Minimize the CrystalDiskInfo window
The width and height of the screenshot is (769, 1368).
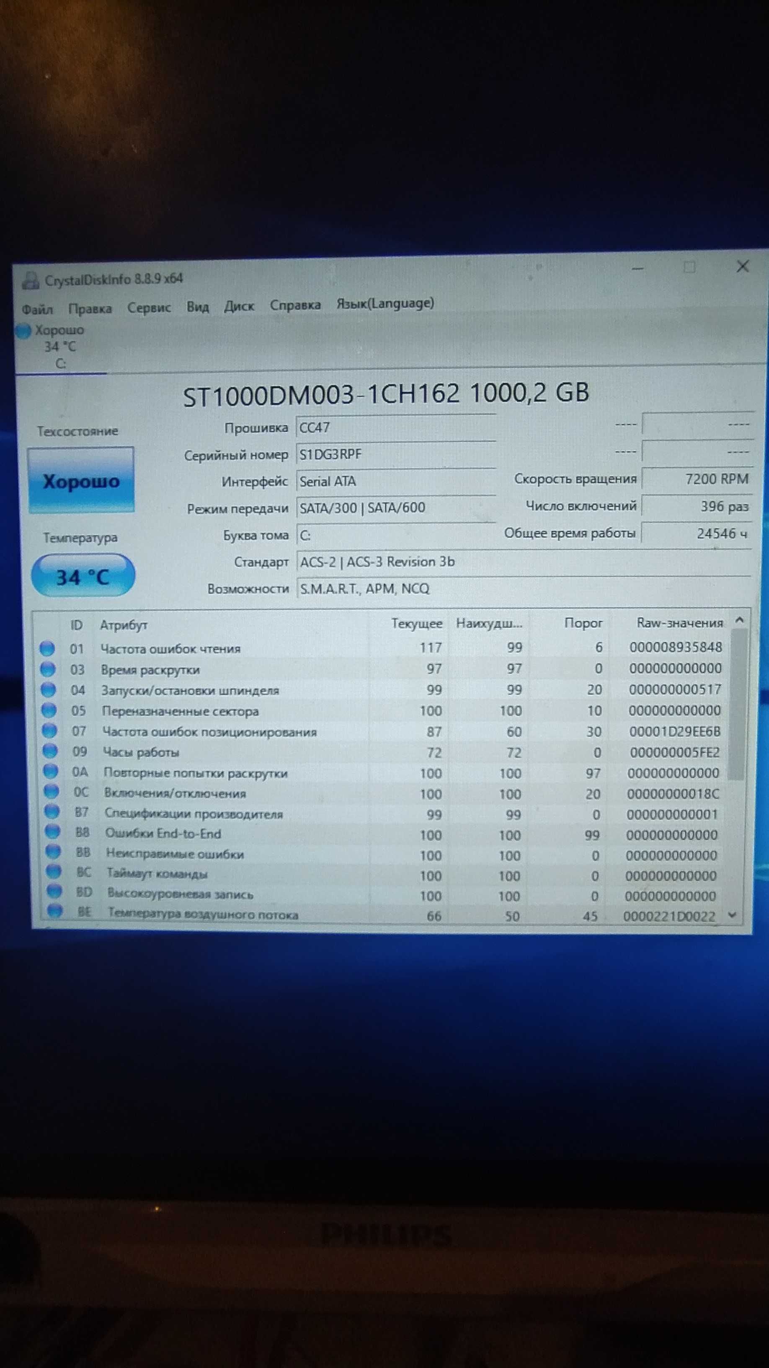637,269
